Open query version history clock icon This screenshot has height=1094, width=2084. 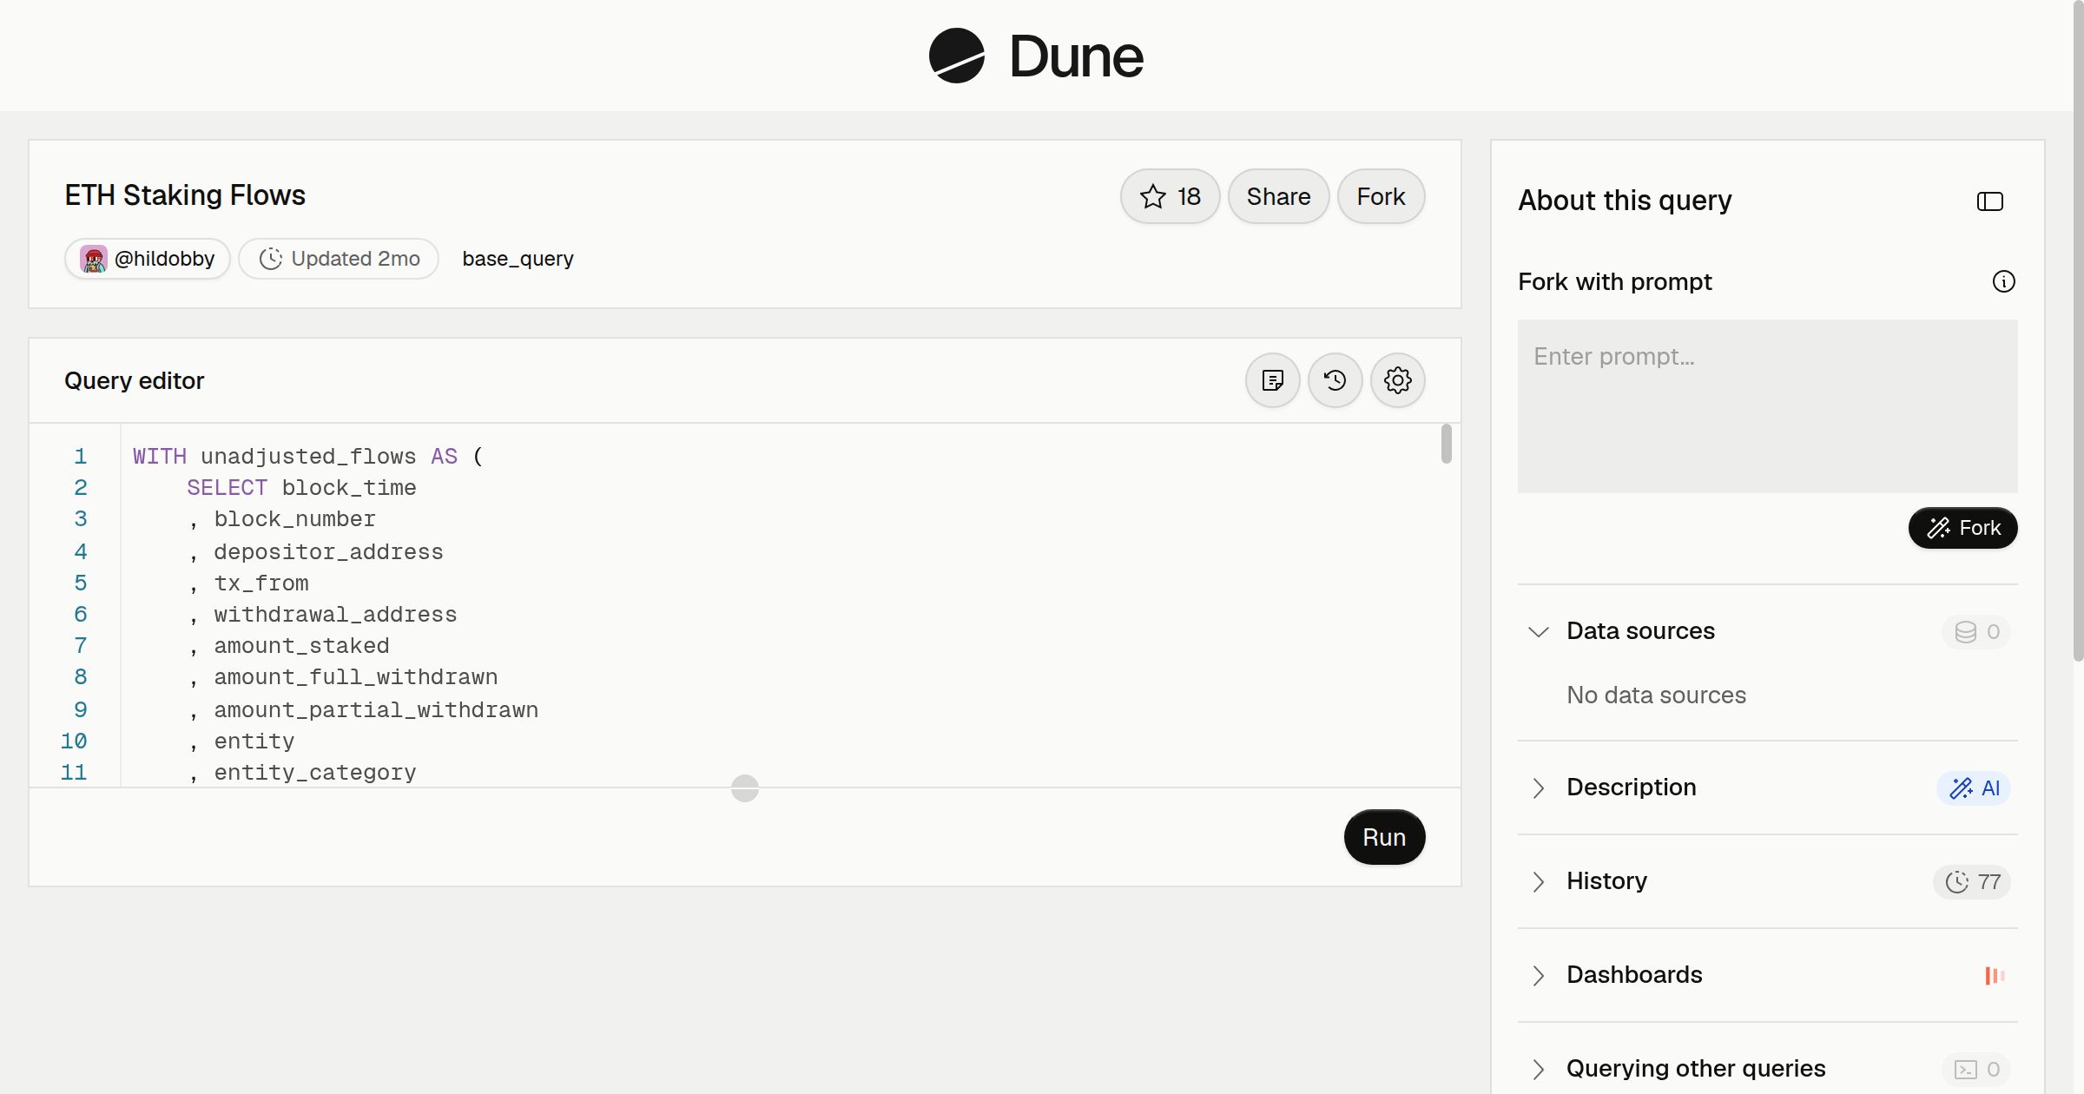pyautogui.click(x=1335, y=380)
